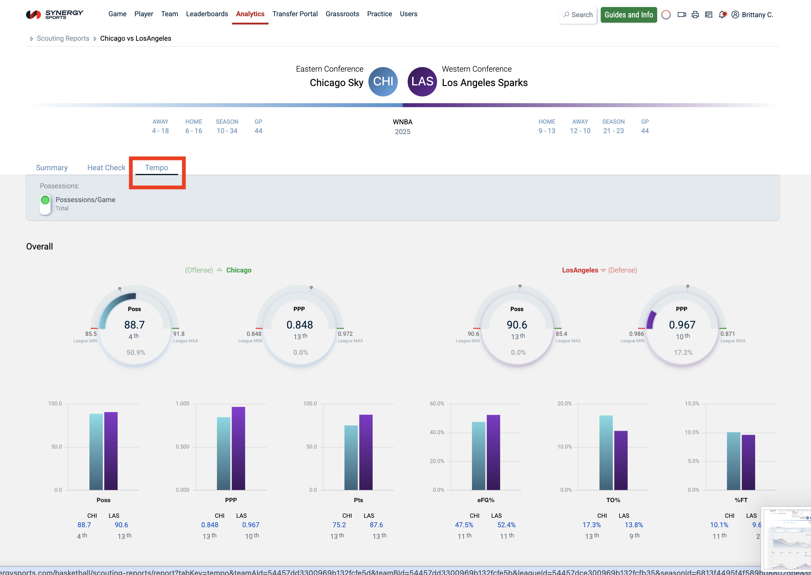Click the Los Angeles Sparks team name
This screenshot has height=575, width=811.
(485, 83)
